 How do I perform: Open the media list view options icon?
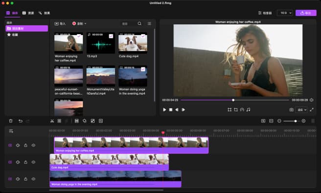point(149,23)
